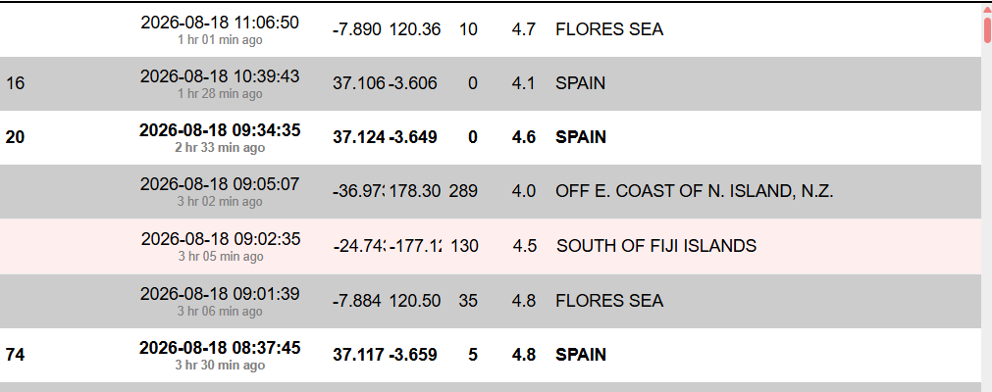This screenshot has height=392, width=992.
Task: Click magnitude 4.7 for Flores Sea
Action: (x=524, y=29)
